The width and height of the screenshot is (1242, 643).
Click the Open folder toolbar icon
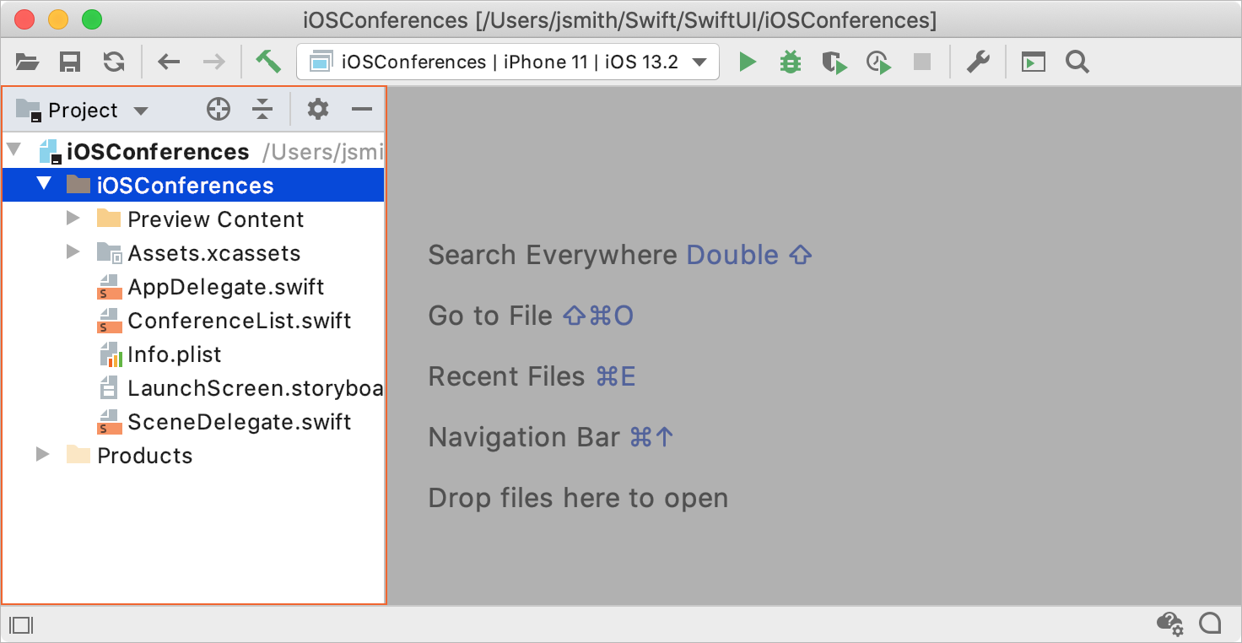(x=28, y=62)
